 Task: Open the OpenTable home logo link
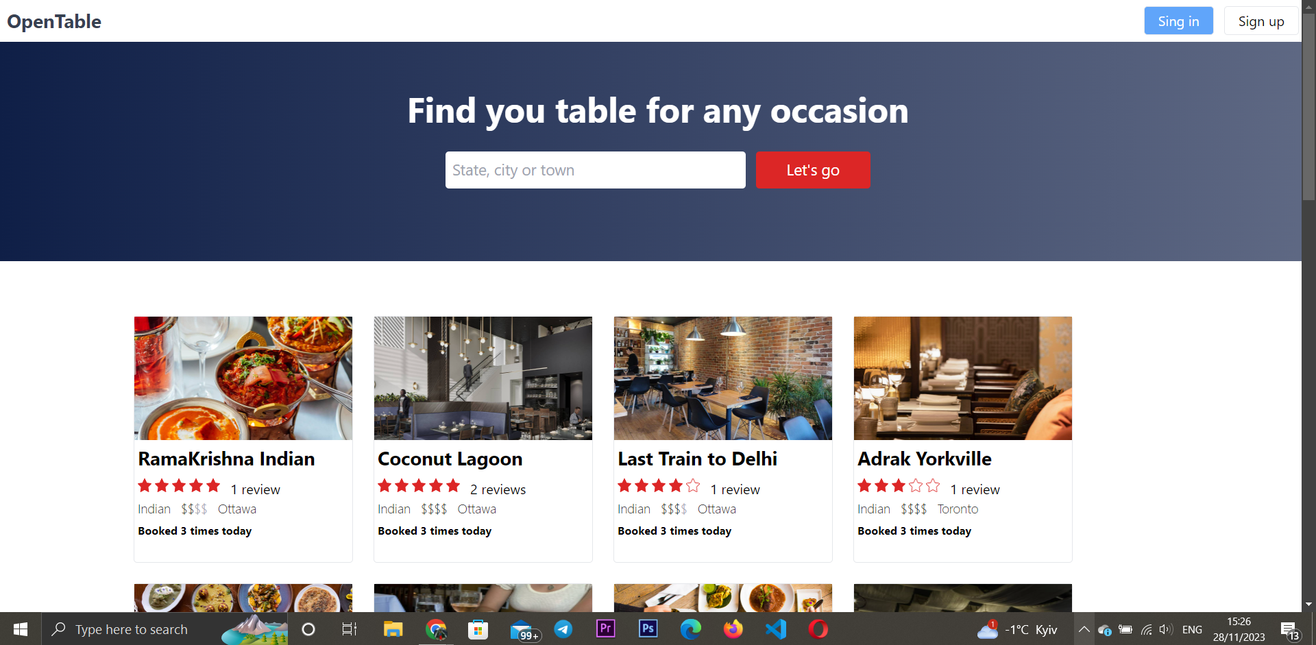click(x=54, y=21)
